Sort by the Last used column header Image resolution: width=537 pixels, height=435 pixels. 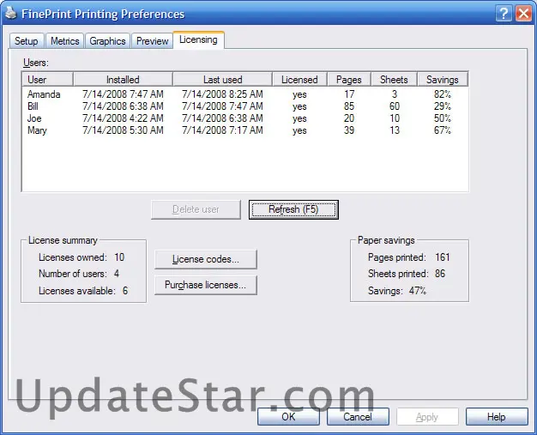pos(223,80)
